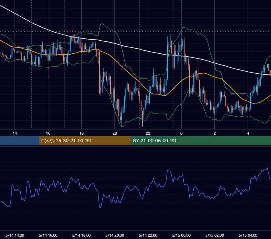Click the 2 hour label on the price chart axis
The width and height of the screenshot is (271, 239).
click(x=215, y=133)
